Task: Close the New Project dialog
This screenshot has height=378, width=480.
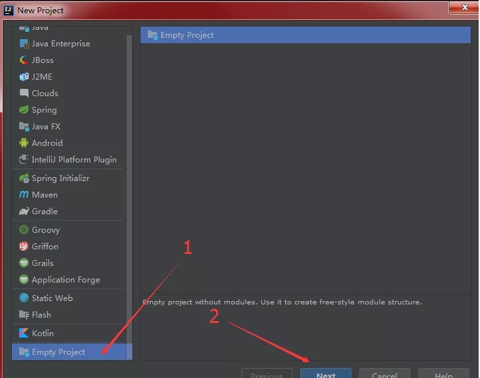Action: coord(464,7)
